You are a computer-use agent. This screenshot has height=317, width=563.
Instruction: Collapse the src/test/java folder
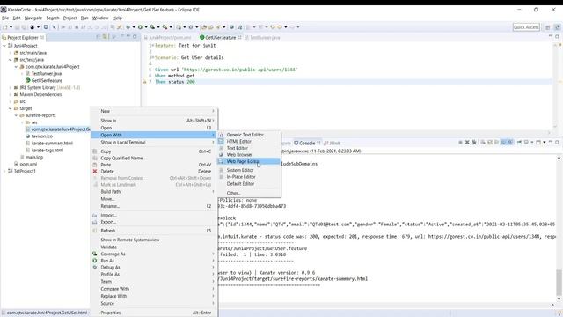10,60
